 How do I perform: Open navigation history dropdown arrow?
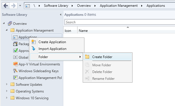tap(20, 5)
